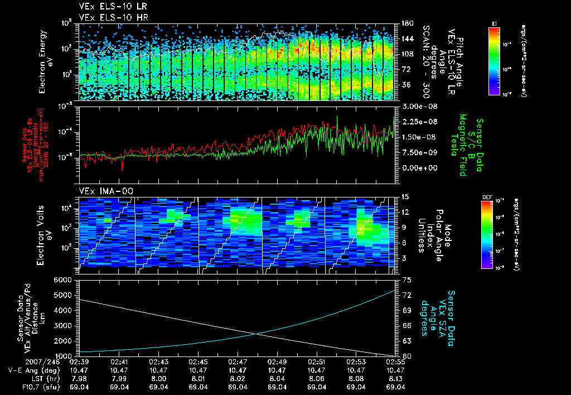Click the LST value 7.98
The height and width of the screenshot is (395, 571).
(79, 379)
